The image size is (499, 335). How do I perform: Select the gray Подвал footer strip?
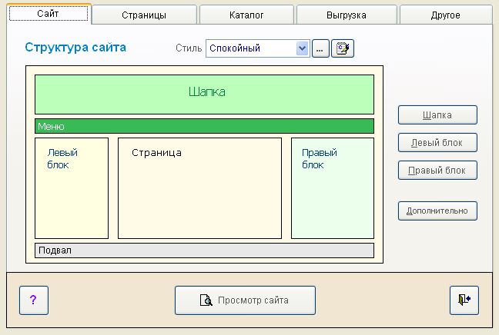point(204,250)
